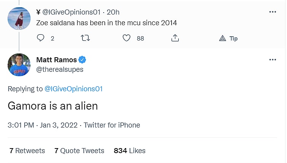This screenshot has height=163, width=287.
Task: Click the 3:01 PM Jan 3, 2022 timestamp
Action: click(42, 125)
